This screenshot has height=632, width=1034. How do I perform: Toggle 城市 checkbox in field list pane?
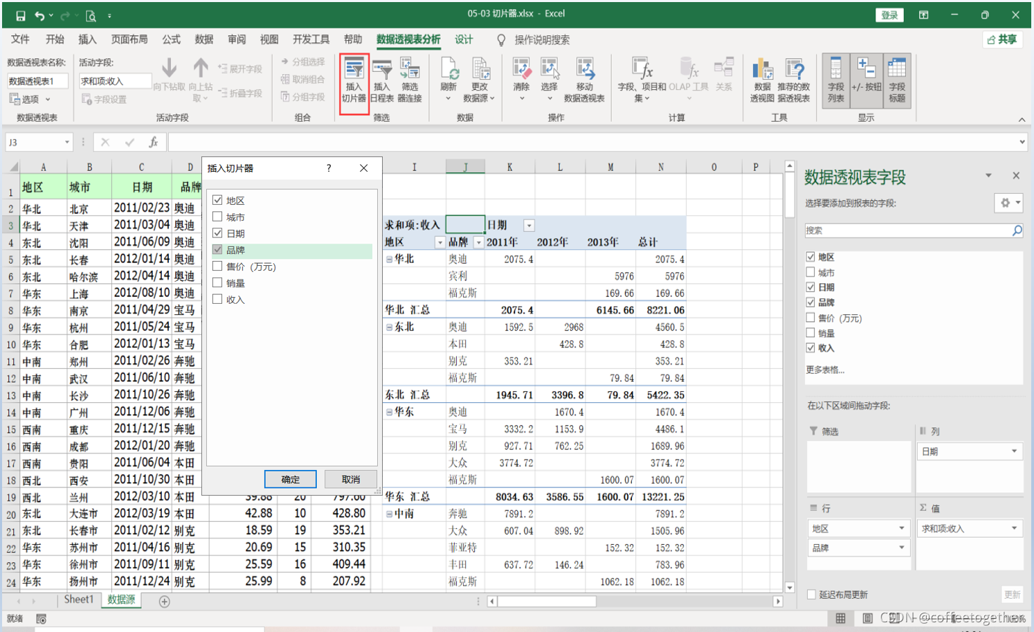coord(810,272)
